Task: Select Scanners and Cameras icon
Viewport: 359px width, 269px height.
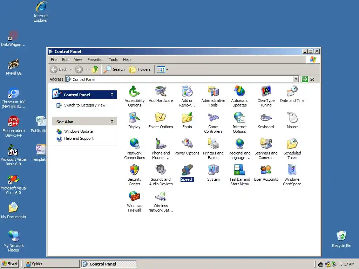Action: [x=266, y=144]
